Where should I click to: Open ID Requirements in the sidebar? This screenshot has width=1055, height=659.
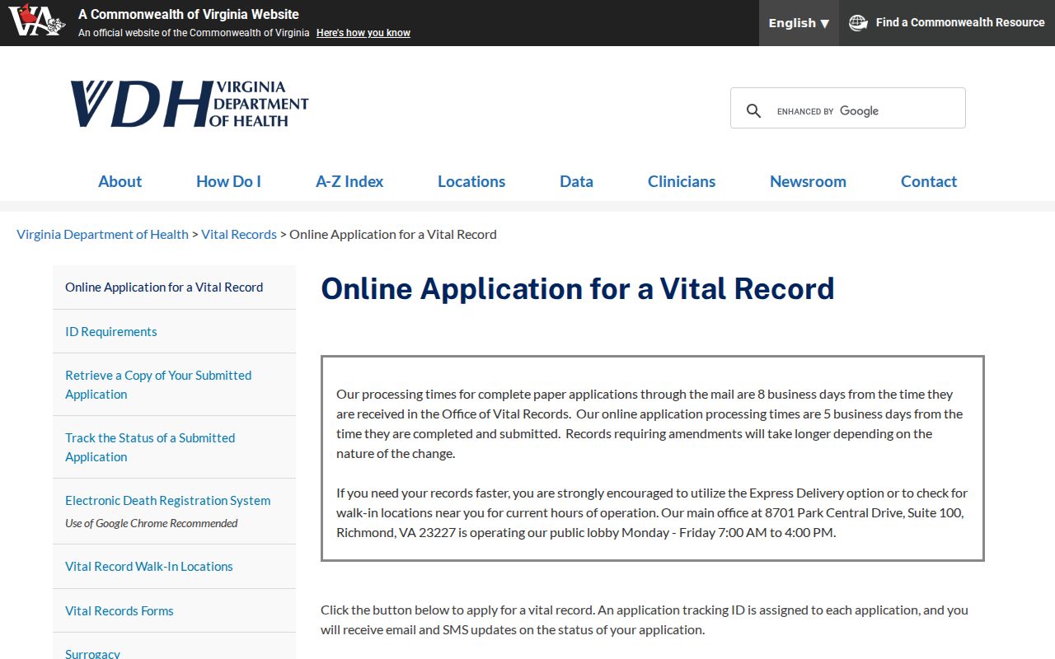pyautogui.click(x=174, y=332)
